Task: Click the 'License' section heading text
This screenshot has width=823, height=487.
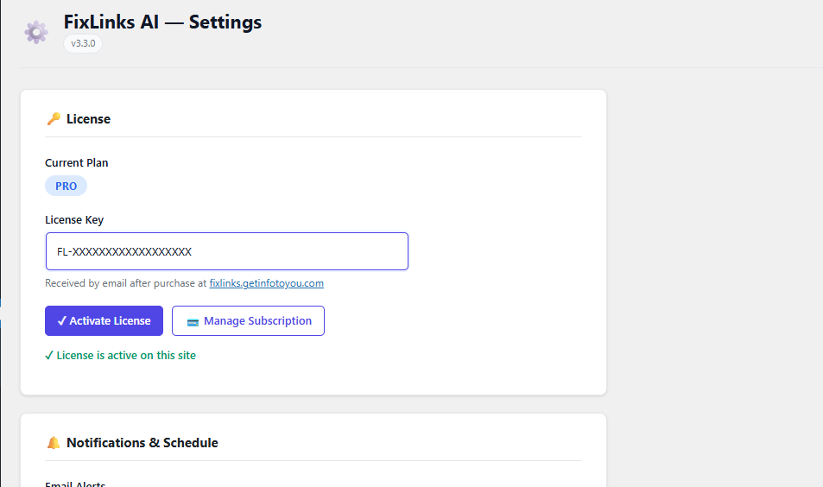Action: [x=88, y=119]
